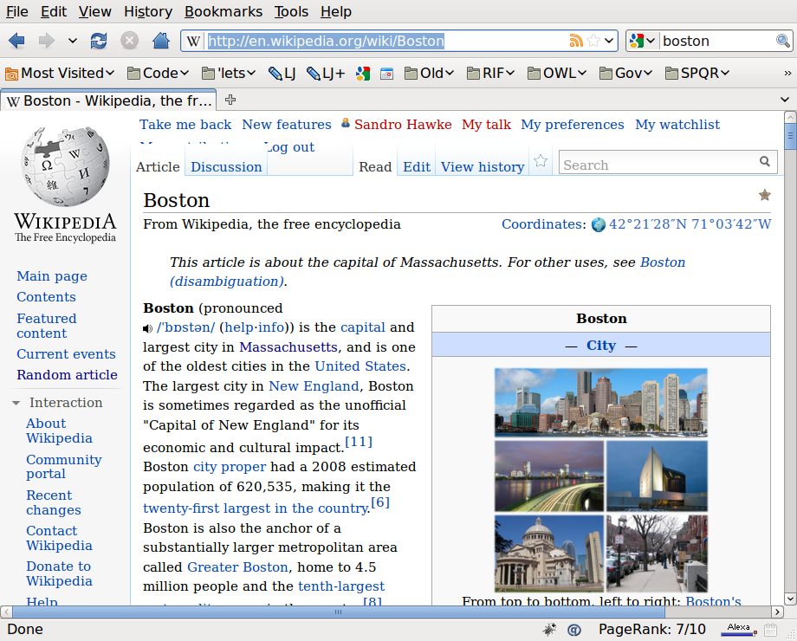Bookmark this page with the address bar star
This screenshot has width=797, height=641.
point(593,41)
